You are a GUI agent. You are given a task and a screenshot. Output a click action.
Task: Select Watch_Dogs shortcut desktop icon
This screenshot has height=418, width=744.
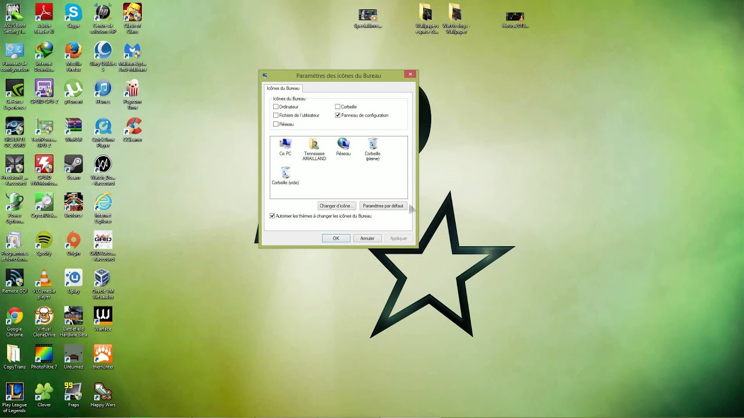pos(103,171)
